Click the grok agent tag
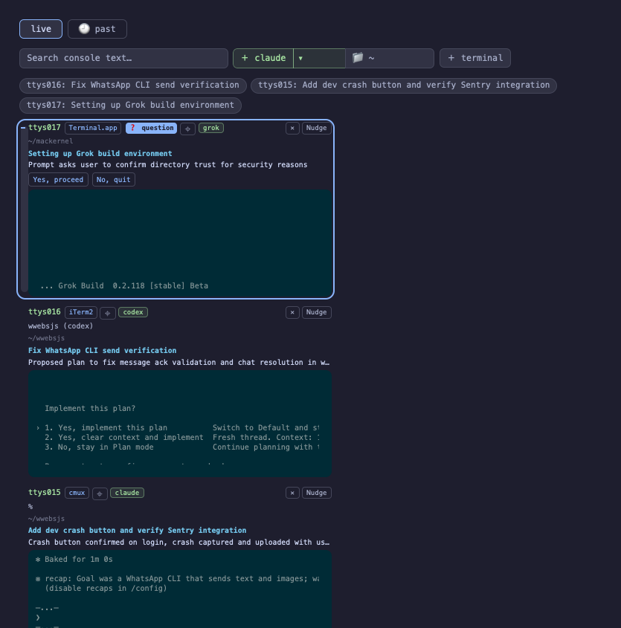621x628 pixels. pos(211,128)
